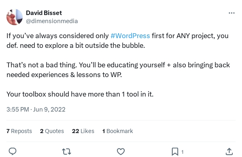The width and height of the screenshot is (242, 157).
Task: Bookmark the tweet with the bookmark icon
Action: pyautogui.click(x=175, y=152)
